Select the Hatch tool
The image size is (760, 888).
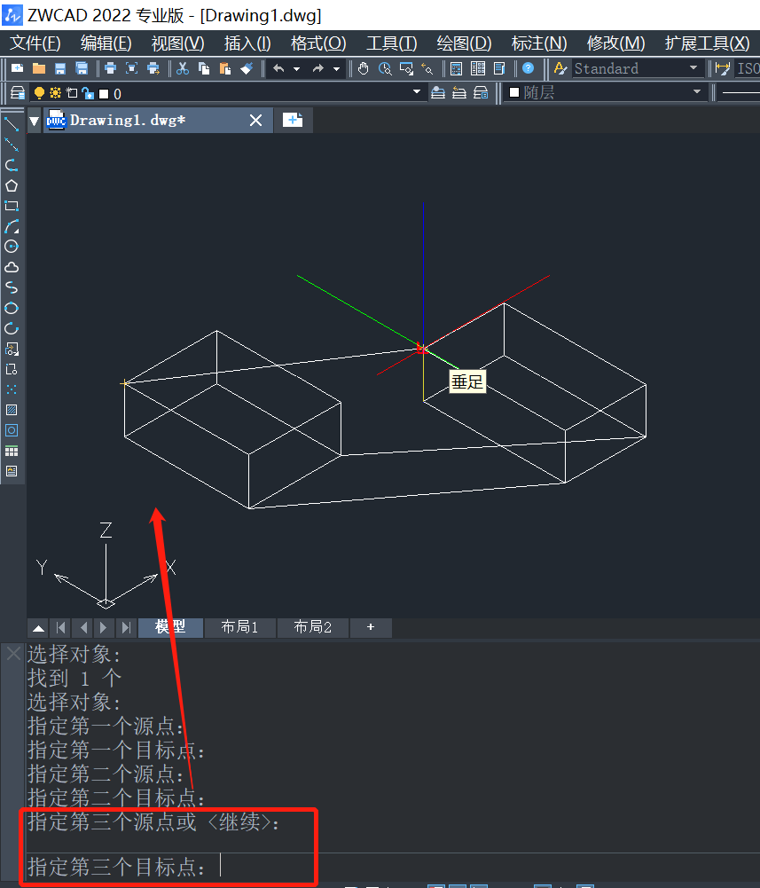tap(12, 410)
